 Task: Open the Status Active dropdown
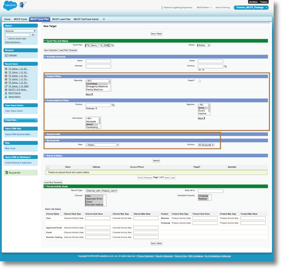[204, 45]
